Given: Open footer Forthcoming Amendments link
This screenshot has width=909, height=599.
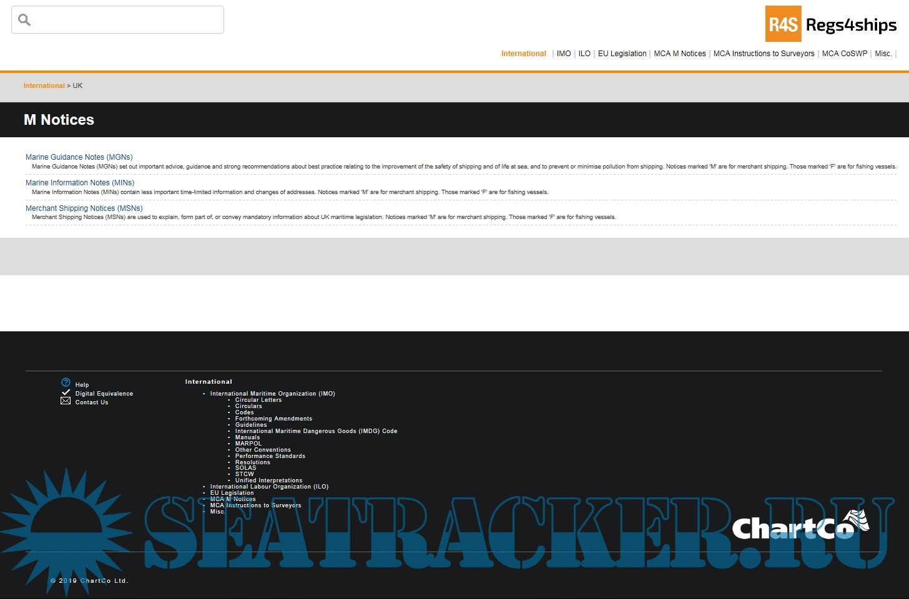Looking at the screenshot, I should [x=273, y=419].
